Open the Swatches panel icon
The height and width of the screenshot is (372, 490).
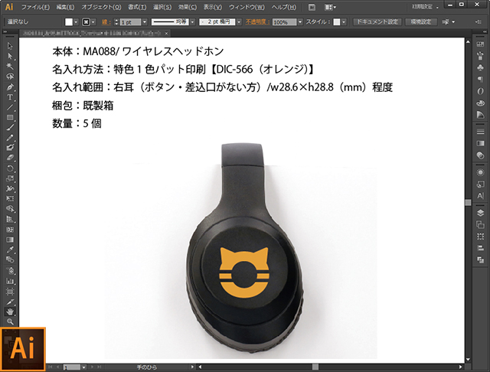click(x=480, y=44)
